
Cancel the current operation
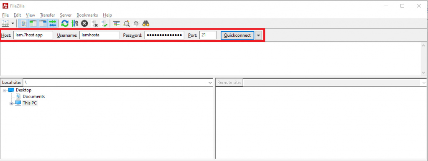coord(84,23)
